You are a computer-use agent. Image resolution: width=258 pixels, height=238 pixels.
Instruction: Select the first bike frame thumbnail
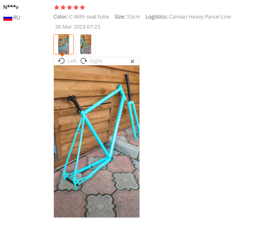point(63,44)
